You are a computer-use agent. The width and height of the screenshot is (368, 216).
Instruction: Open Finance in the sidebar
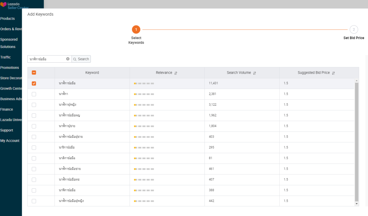6,109
